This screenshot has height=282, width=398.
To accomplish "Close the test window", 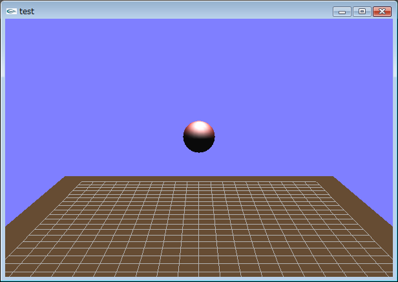I will click(x=382, y=12).
